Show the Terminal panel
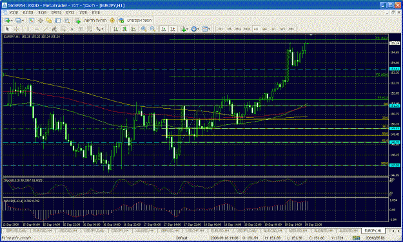The height and width of the screenshot is (242, 403). click(58, 20)
